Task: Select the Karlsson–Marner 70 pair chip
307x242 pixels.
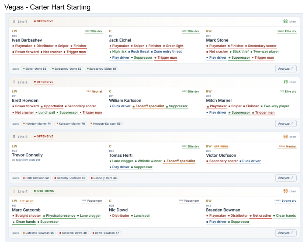Action: 71,123
